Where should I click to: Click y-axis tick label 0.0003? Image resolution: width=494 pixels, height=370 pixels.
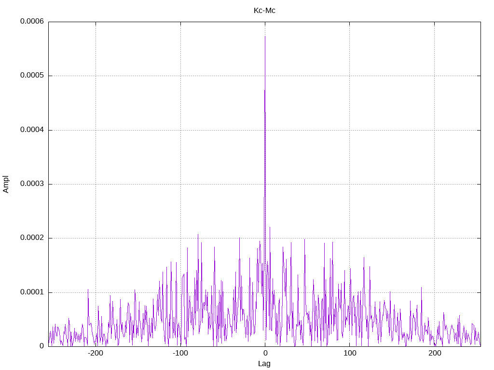32,184
